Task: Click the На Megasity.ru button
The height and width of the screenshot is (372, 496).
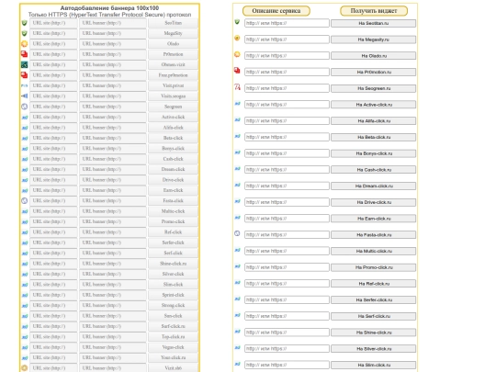Action: coord(373,39)
